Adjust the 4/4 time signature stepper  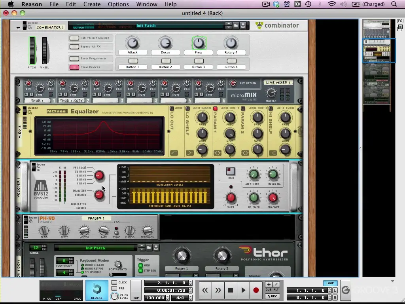pos(190,298)
